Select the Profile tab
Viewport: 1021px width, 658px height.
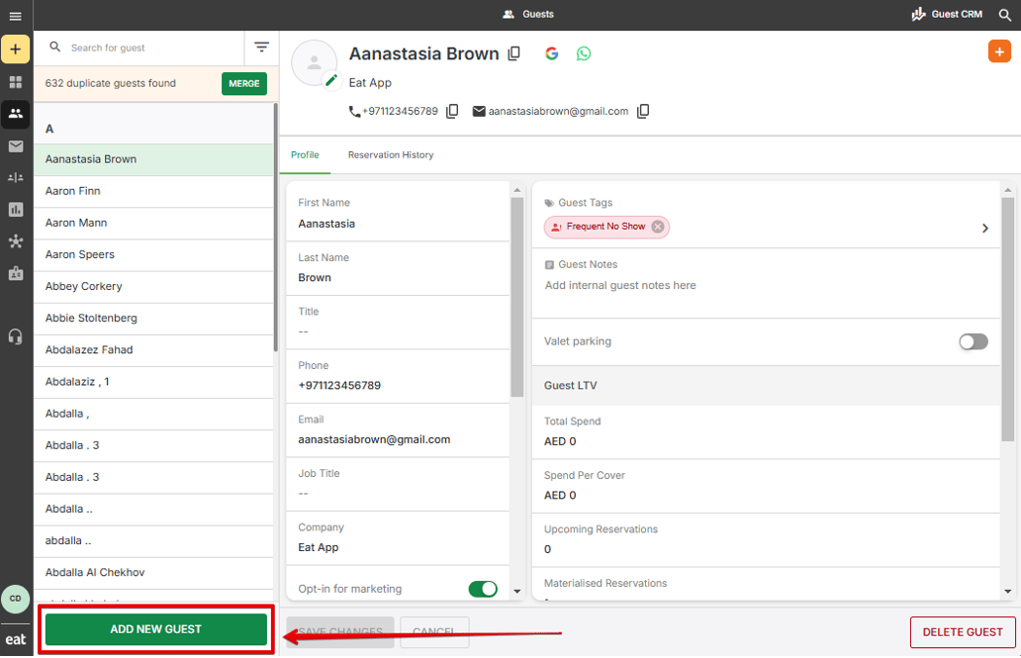coord(305,155)
